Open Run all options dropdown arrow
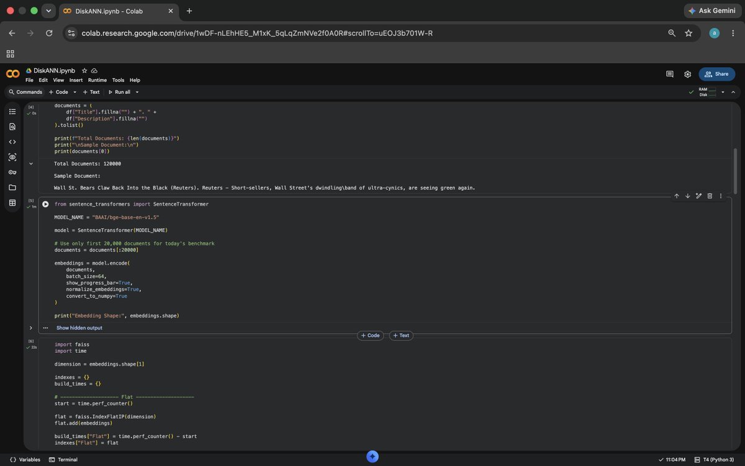 click(x=137, y=92)
